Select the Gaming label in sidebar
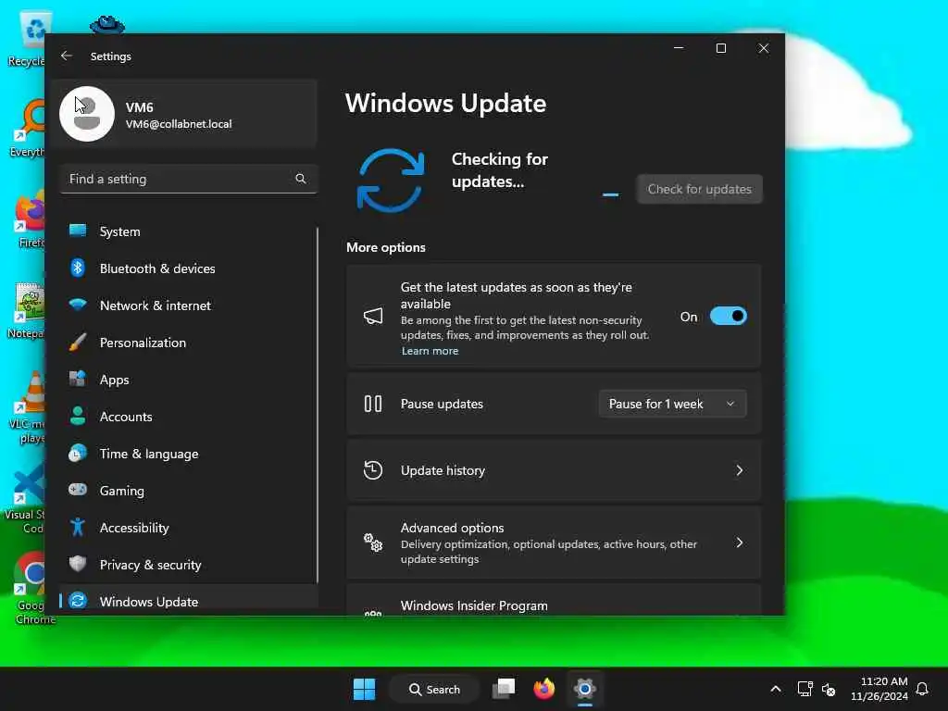The width and height of the screenshot is (948, 711). 122,491
